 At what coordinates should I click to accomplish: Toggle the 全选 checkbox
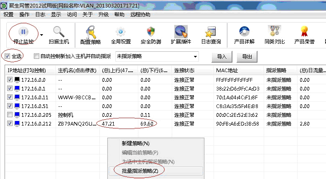[8, 56]
